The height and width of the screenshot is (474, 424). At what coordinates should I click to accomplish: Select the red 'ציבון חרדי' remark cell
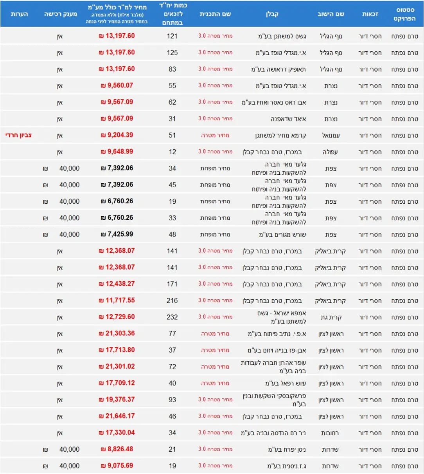pyautogui.click(x=18, y=135)
